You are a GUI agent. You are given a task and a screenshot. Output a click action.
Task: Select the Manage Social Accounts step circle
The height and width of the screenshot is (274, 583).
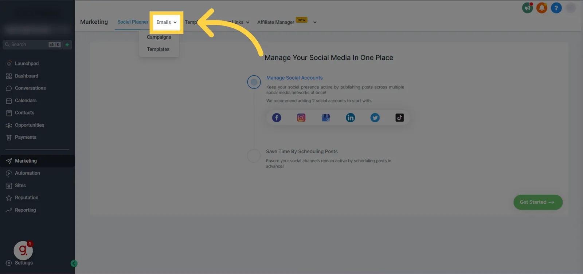(254, 82)
